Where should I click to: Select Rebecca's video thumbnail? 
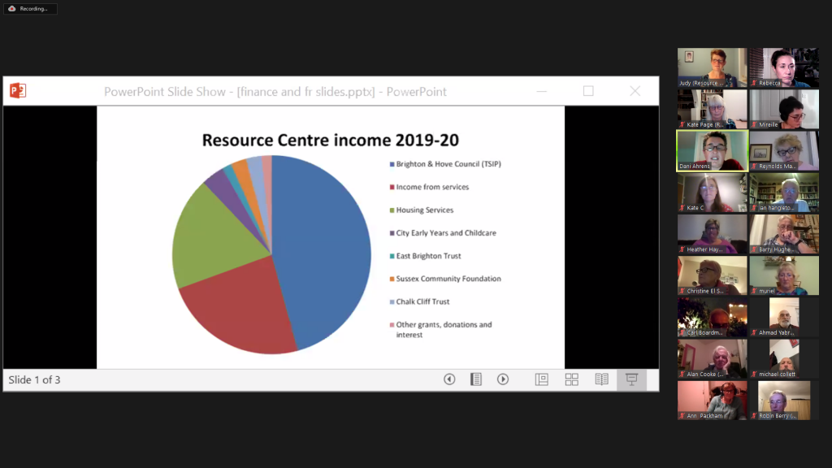[x=784, y=67]
